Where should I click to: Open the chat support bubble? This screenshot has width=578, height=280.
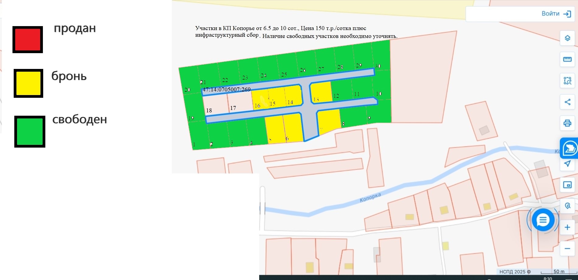tap(543, 220)
